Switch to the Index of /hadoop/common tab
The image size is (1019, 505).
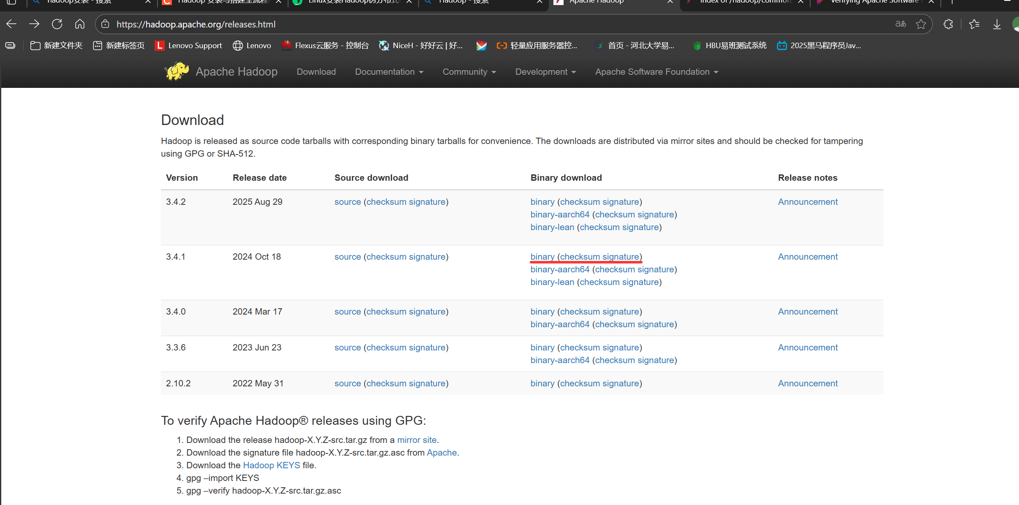tap(744, 3)
